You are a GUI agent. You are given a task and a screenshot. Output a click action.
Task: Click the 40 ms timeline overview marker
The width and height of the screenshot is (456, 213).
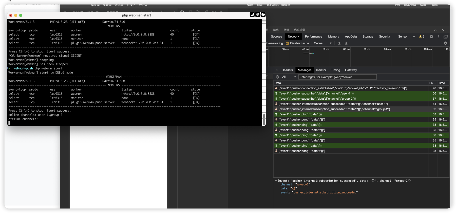pos(306,49)
